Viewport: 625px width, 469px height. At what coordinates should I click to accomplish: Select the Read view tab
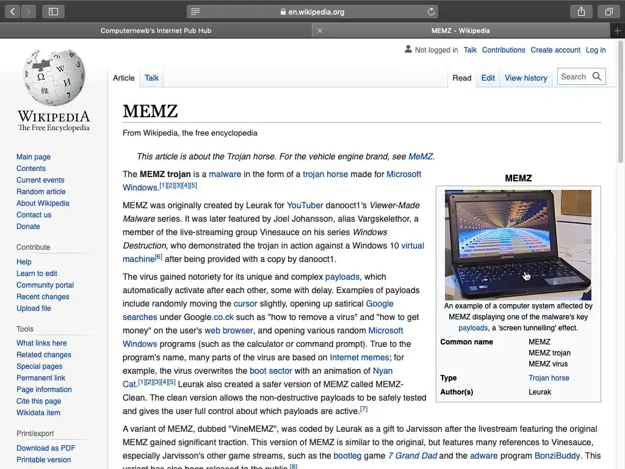[x=462, y=78]
